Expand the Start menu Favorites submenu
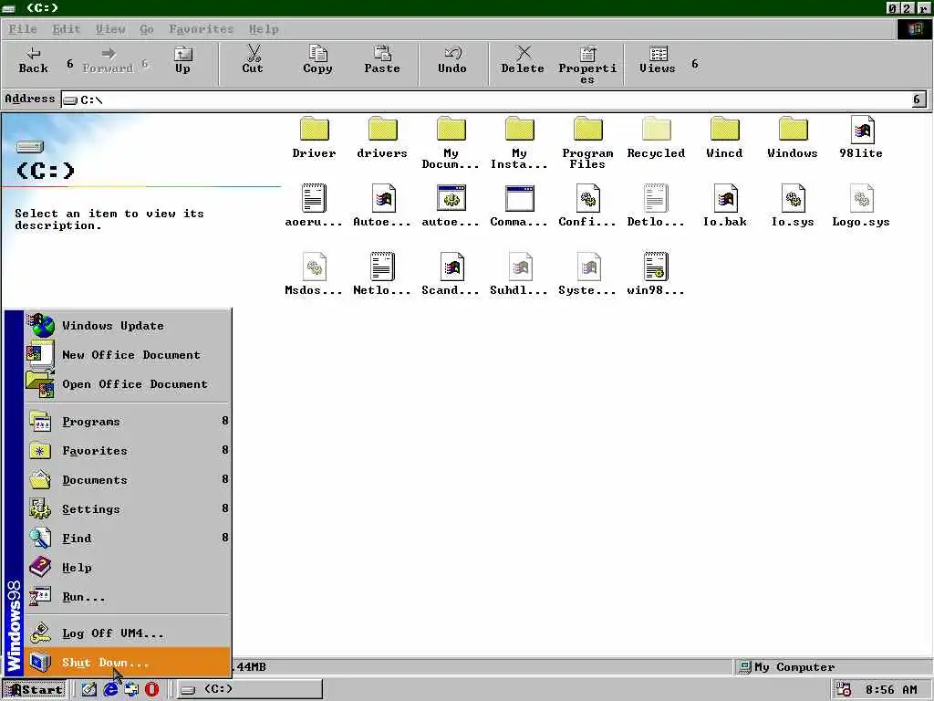Screen dimensions: 934x701 pos(128,451)
